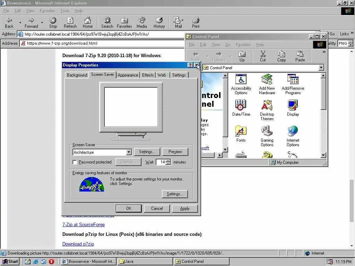
Task: Click OK in Display Properties
Action: coord(129,209)
